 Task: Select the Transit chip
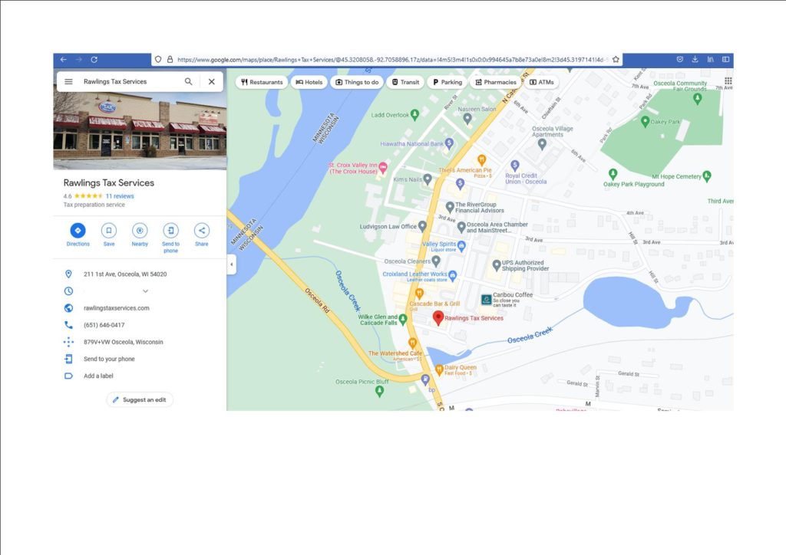(x=405, y=82)
